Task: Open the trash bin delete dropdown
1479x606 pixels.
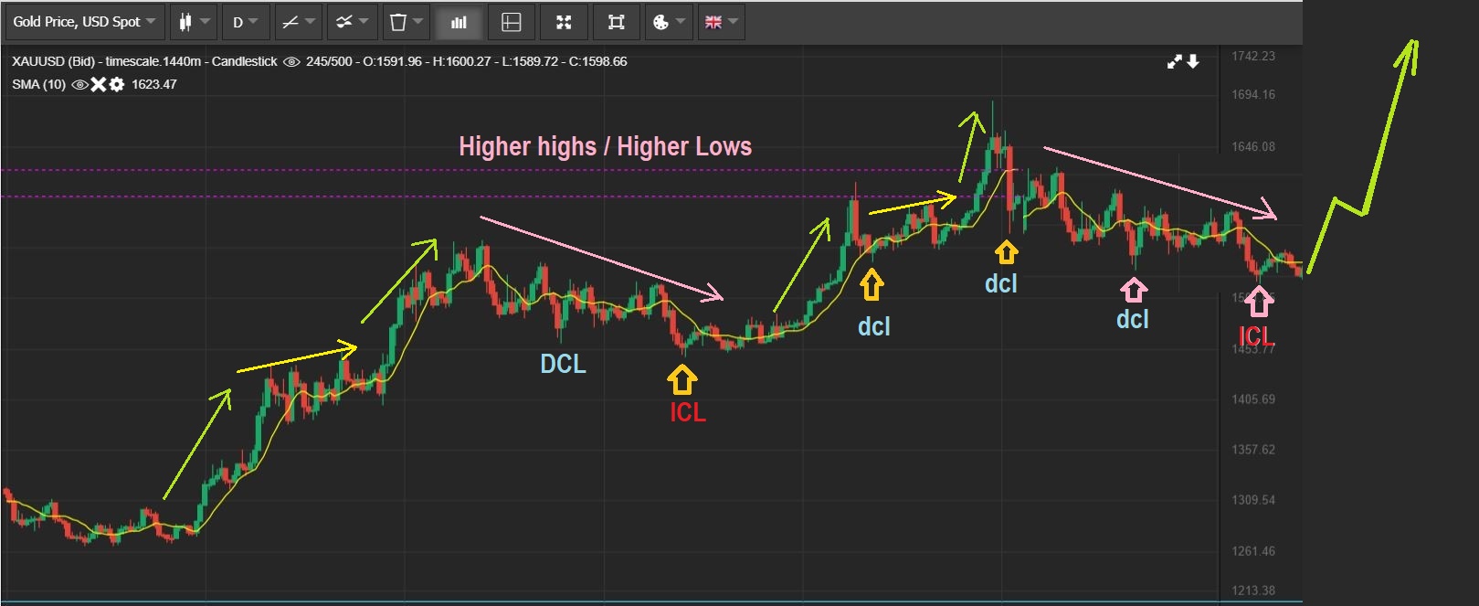Action: pyautogui.click(x=406, y=22)
